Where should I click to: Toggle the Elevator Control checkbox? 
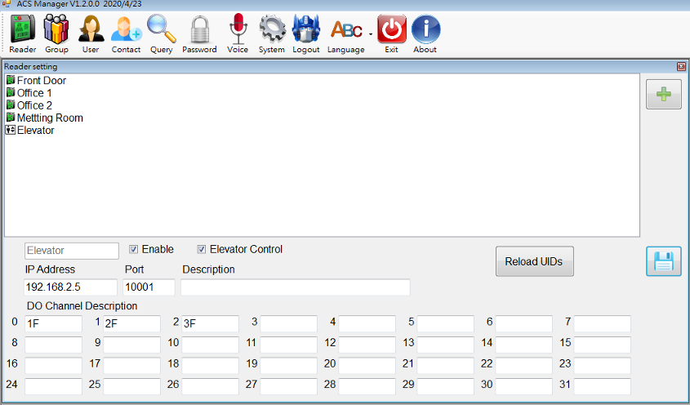pos(202,250)
